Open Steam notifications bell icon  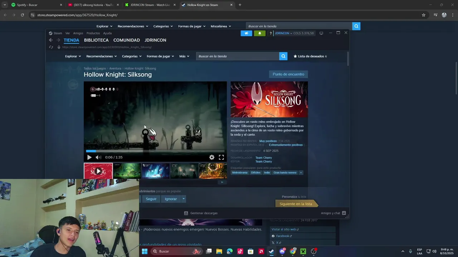[x=260, y=33]
